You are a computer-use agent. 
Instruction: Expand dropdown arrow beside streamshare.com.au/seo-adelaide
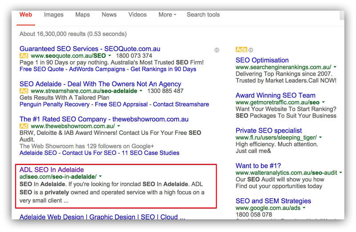pyautogui.click(x=141, y=91)
